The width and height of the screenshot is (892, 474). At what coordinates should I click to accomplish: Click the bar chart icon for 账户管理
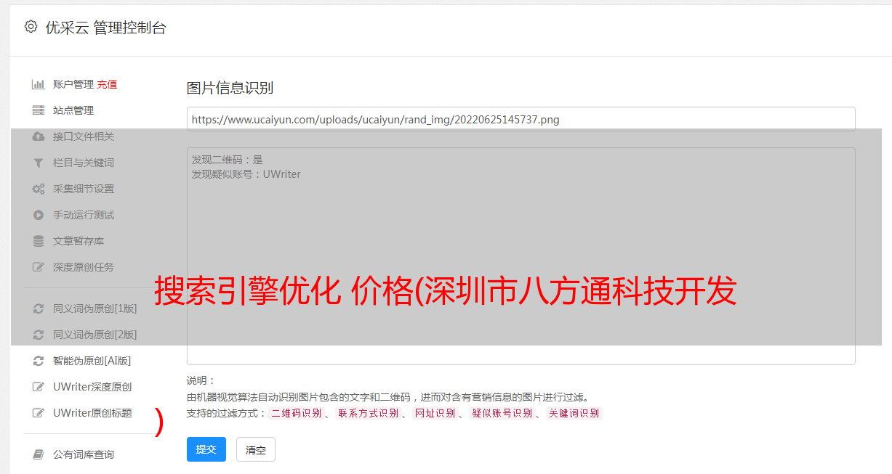(x=39, y=84)
